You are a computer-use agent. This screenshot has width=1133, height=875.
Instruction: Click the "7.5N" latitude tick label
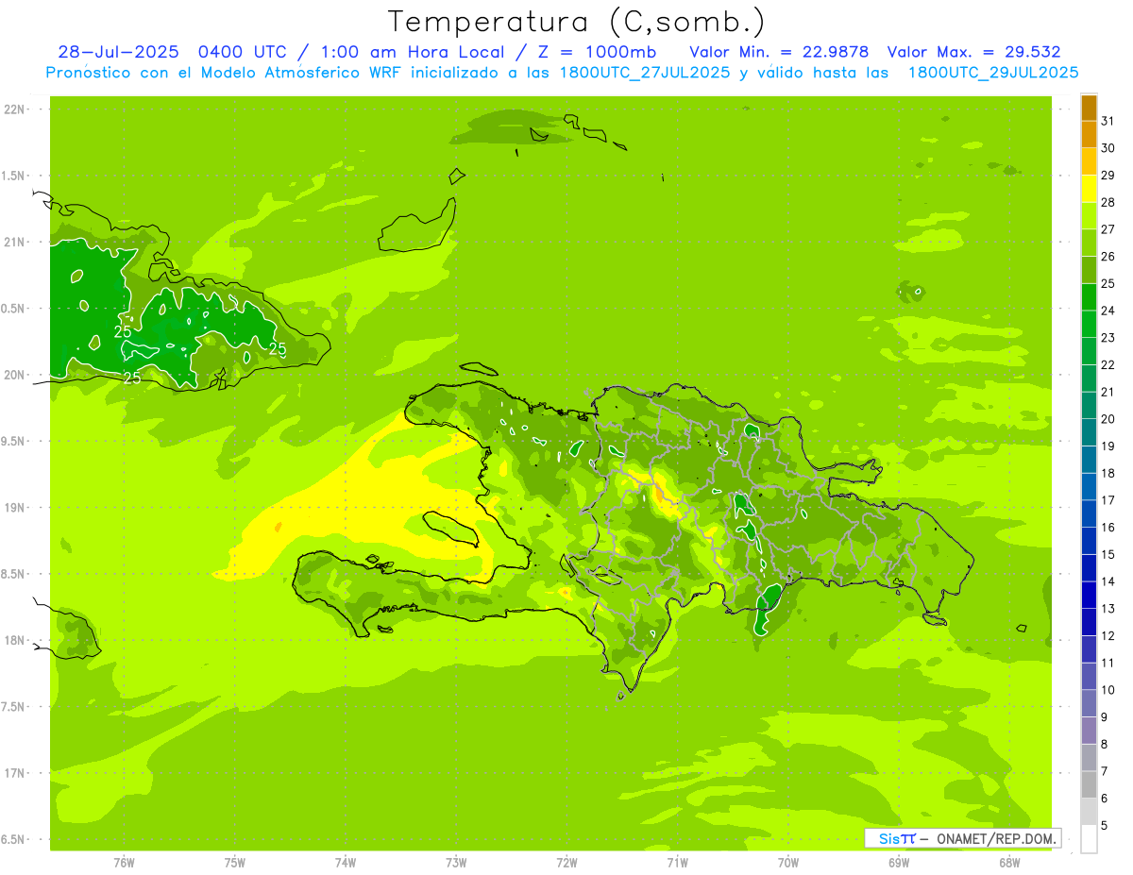tap(13, 707)
